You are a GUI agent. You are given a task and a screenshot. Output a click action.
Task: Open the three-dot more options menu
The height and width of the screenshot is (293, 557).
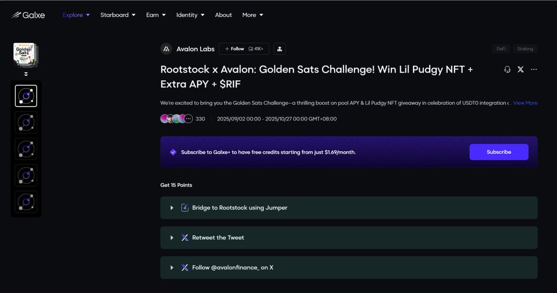[x=534, y=69]
